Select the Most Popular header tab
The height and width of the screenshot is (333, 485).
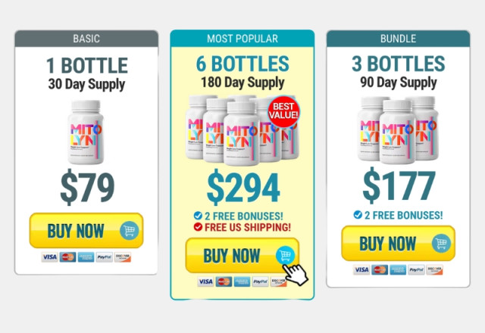[x=242, y=39]
